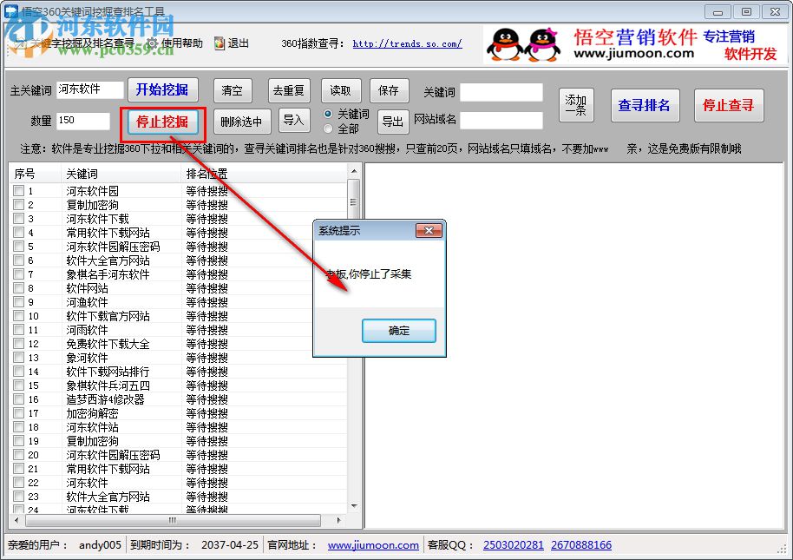Click the 主关键词 input field
This screenshot has width=793, height=560.
pyautogui.click(x=90, y=90)
